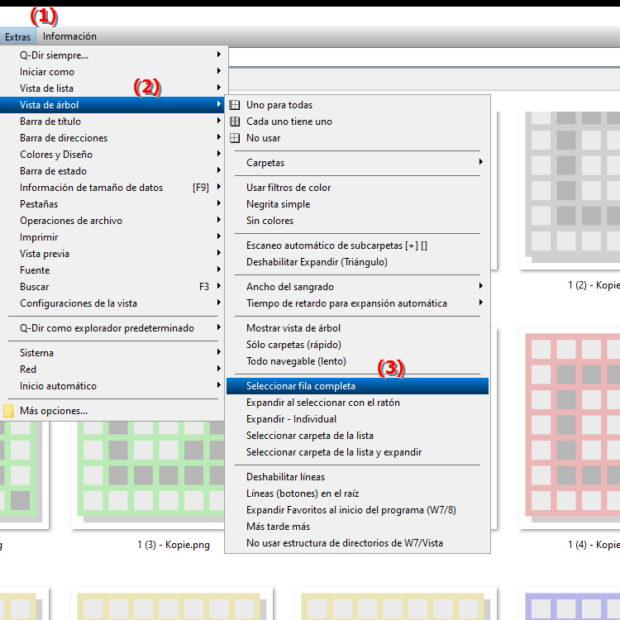The width and height of the screenshot is (620, 620).
Task: Select the '1 (3) - Kopie.png' green thumbnail
Action: coord(149,474)
